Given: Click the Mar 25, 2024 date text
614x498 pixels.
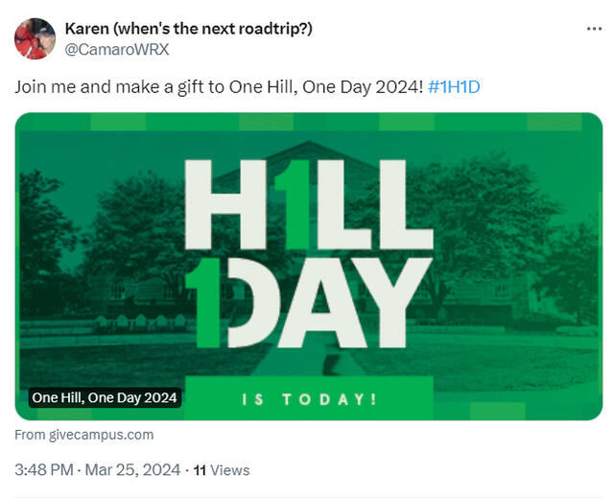Looking at the screenshot, I should pyautogui.click(x=132, y=469).
